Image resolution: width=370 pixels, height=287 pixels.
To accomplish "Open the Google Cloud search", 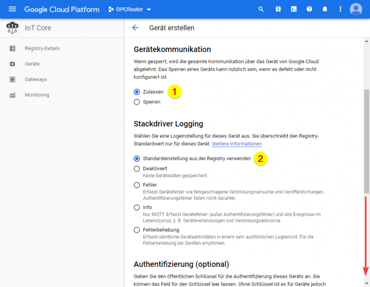I will point(261,9).
